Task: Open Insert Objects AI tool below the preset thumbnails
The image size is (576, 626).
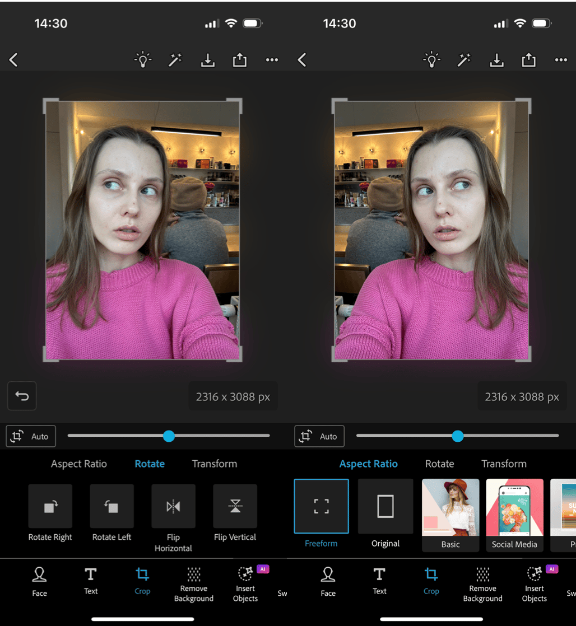Action: point(534,583)
